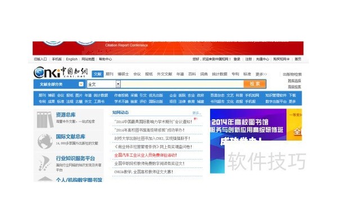Open the 国际文献总库 globe icon

tap(45, 141)
